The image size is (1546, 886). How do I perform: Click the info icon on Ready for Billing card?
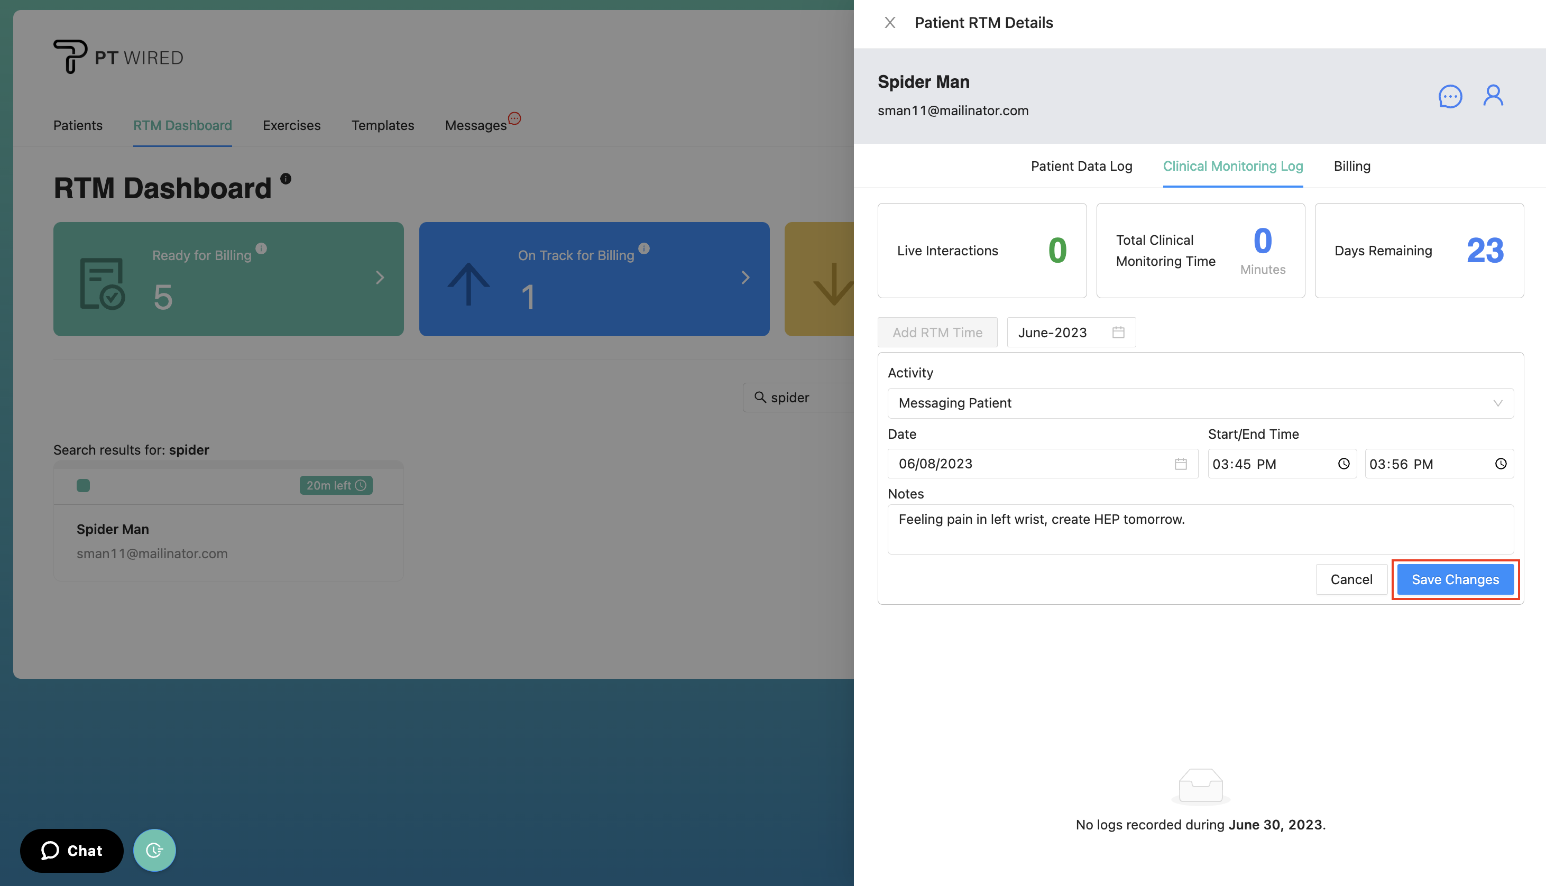[x=261, y=248]
